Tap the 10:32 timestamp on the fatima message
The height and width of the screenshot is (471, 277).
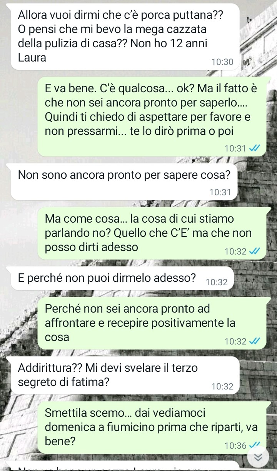(222, 386)
